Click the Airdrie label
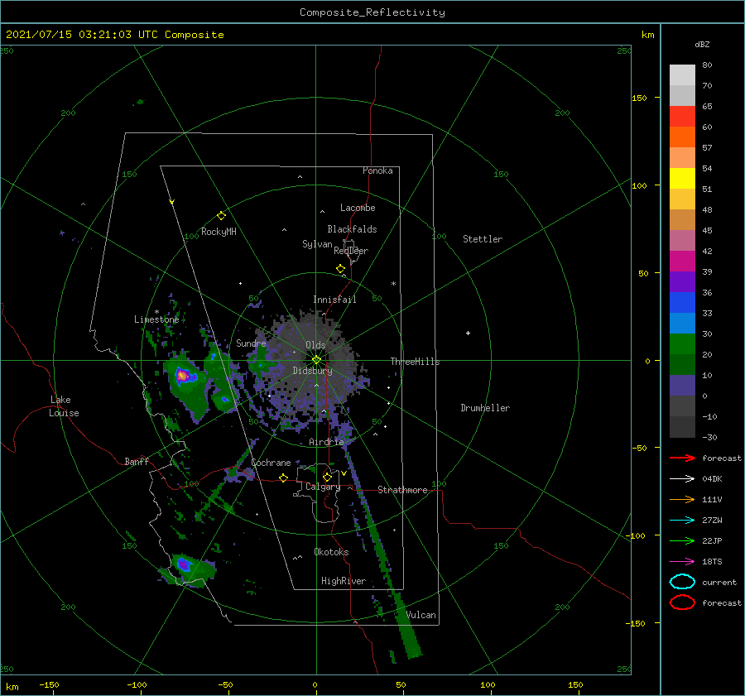This screenshot has height=696, width=745. pyautogui.click(x=326, y=442)
